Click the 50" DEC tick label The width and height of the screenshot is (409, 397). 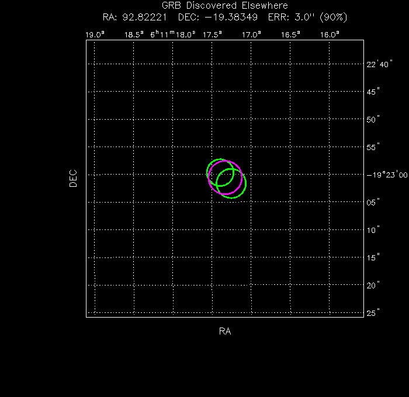(373, 119)
